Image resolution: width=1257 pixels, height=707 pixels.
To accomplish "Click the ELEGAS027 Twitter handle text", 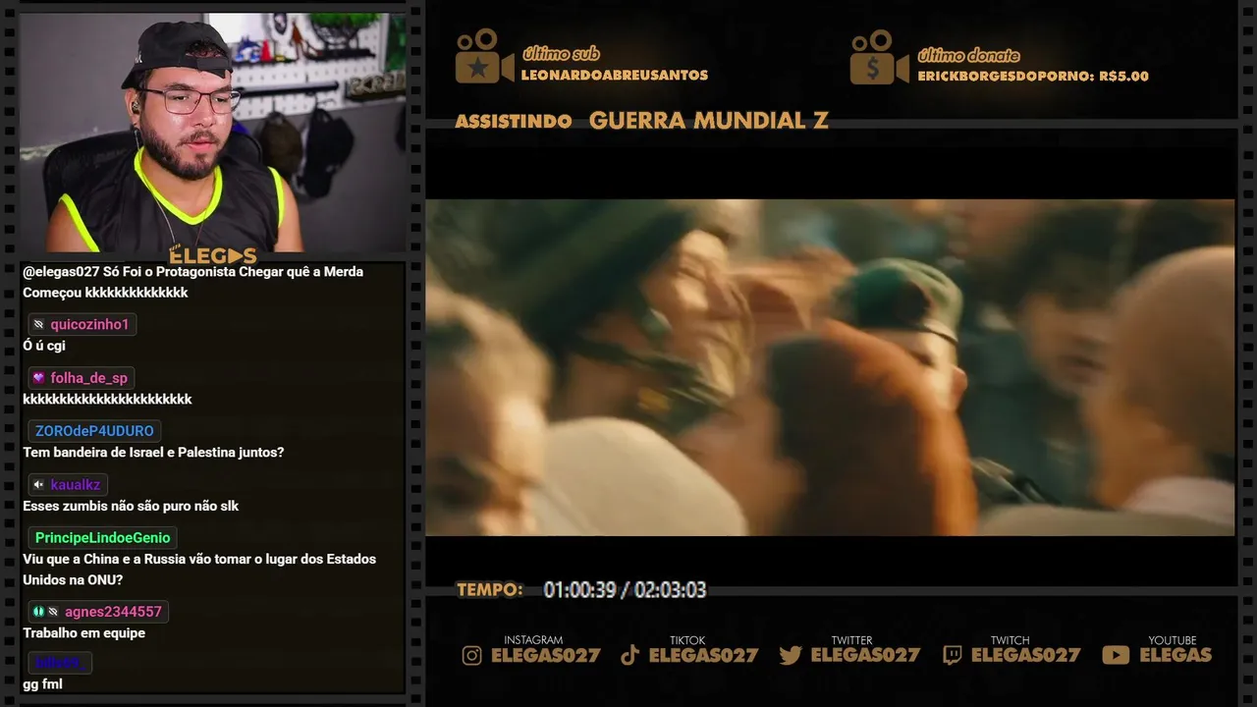I will coord(865,655).
